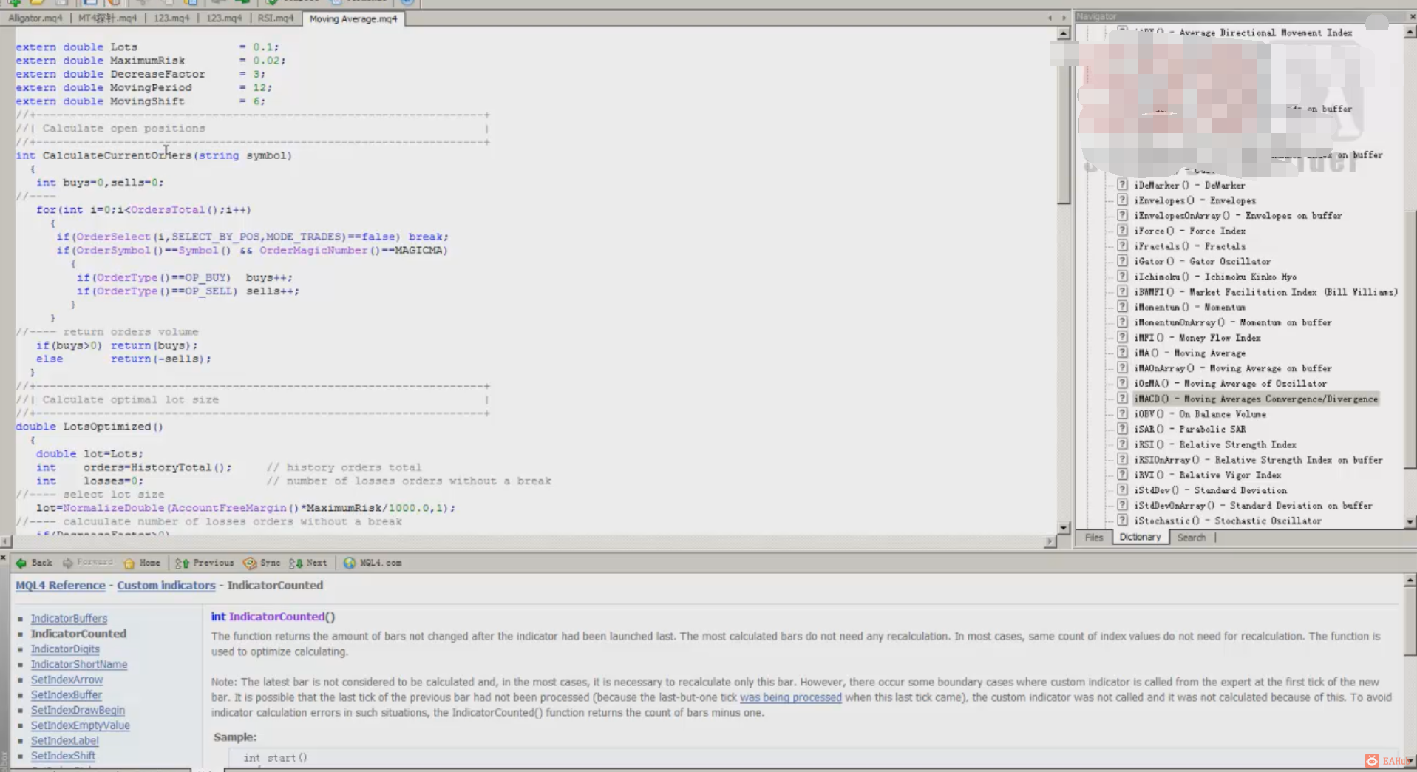Select iRSIOnArray() entry

[1258, 460]
